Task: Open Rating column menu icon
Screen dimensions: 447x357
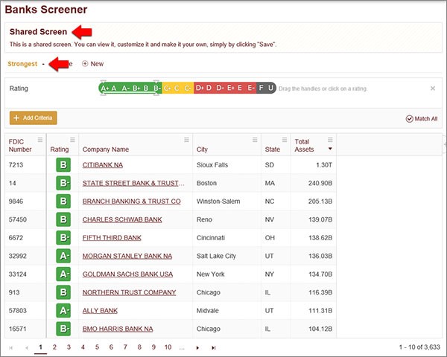Action: coord(72,139)
